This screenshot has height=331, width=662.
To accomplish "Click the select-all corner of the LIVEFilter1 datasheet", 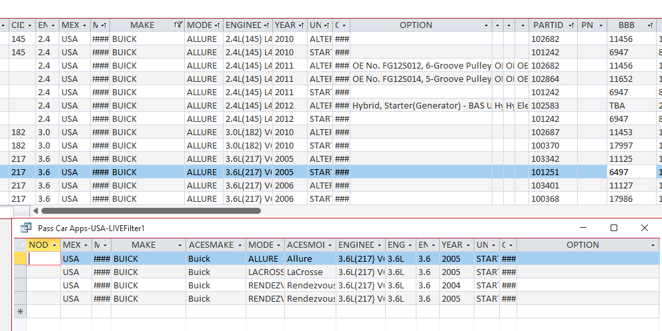I will [x=20, y=245].
